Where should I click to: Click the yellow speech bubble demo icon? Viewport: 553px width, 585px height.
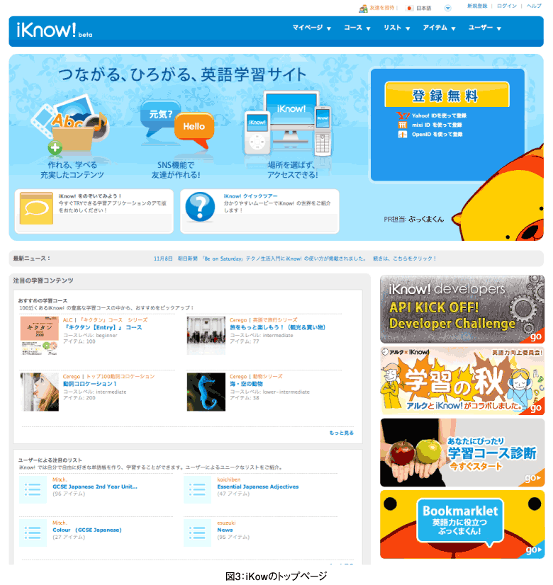[36, 208]
